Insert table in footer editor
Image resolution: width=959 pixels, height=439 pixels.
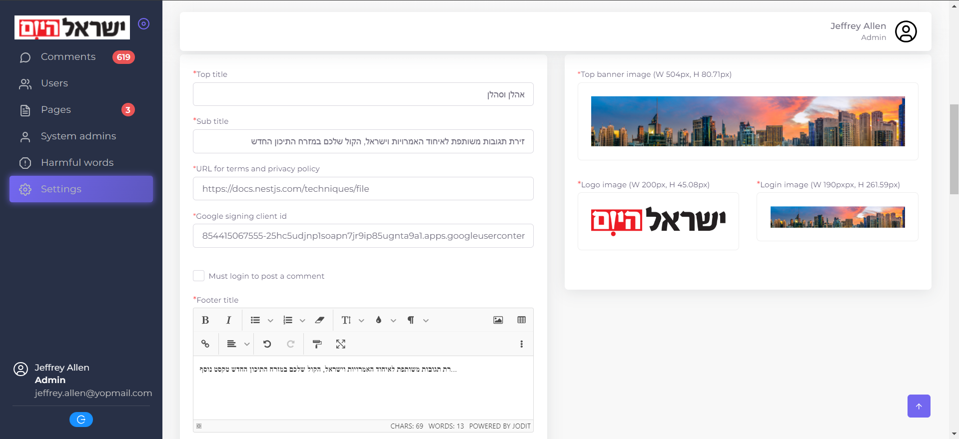tap(522, 320)
